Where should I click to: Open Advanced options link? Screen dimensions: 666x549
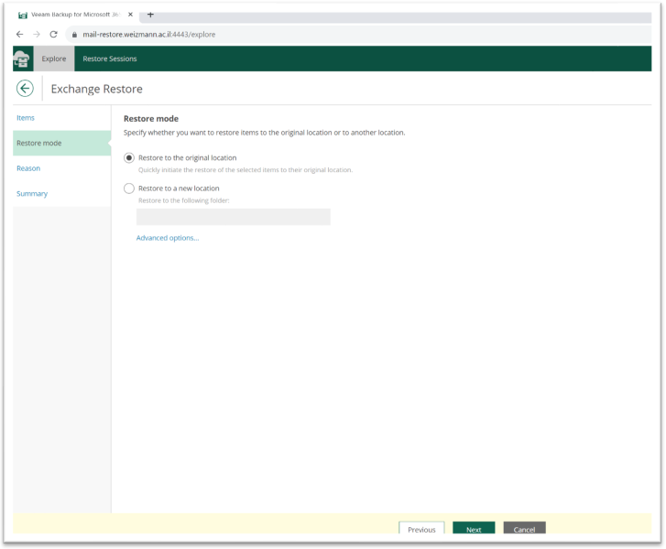168,238
